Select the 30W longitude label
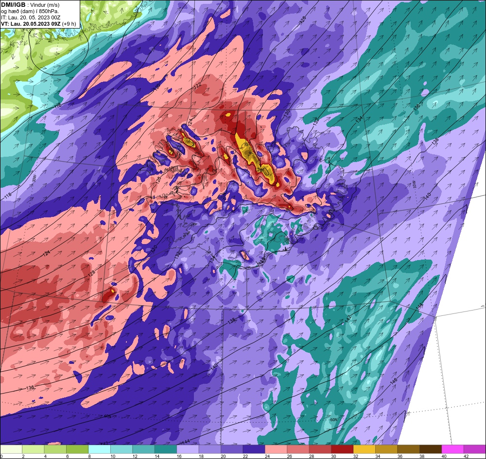The image size is (486, 459). click(x=34, y=180)
